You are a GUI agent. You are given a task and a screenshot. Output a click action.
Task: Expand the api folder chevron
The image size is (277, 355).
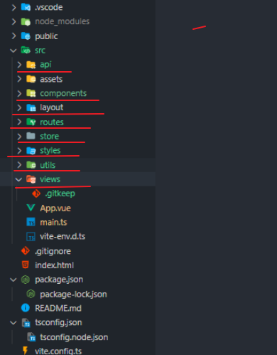pos(19,65)
